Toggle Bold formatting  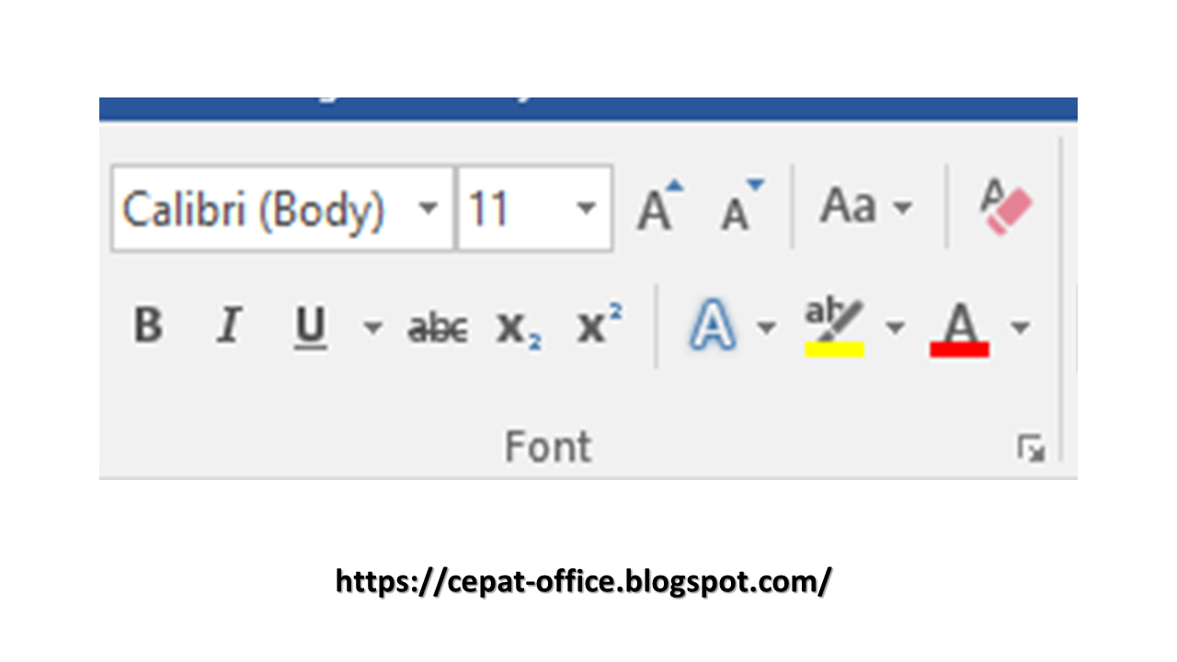(147, 326)
